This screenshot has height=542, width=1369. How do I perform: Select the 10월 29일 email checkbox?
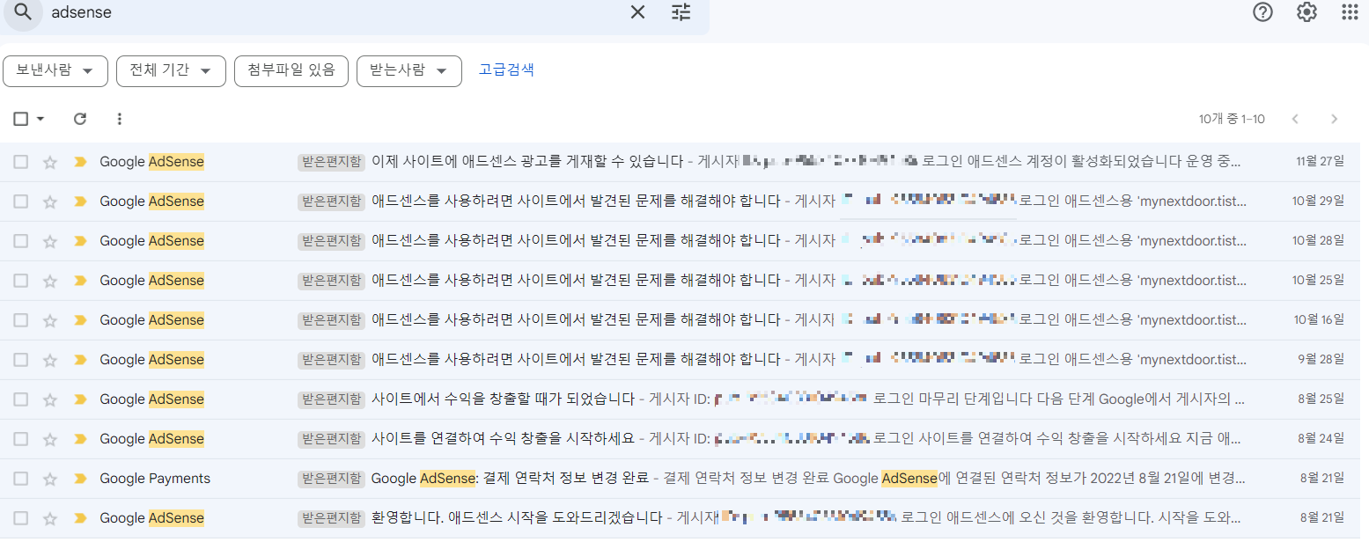(21, 201)
